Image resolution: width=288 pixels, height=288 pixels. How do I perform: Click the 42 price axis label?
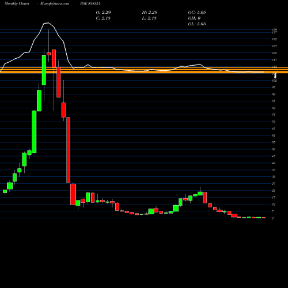coord(274,163)
